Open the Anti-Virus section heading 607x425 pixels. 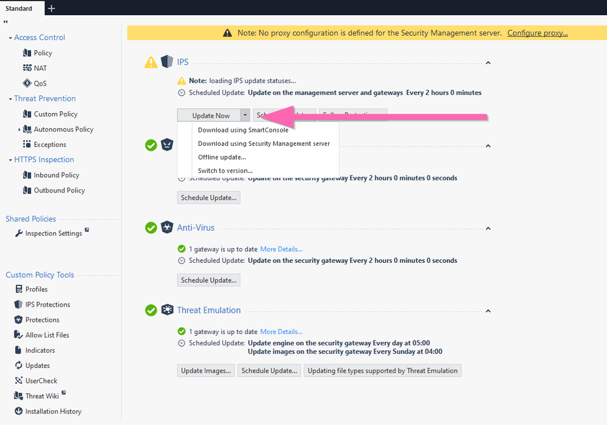[x=196, y=228]
